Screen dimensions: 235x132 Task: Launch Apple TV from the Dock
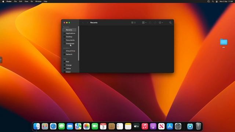click(x=136, y=126)
